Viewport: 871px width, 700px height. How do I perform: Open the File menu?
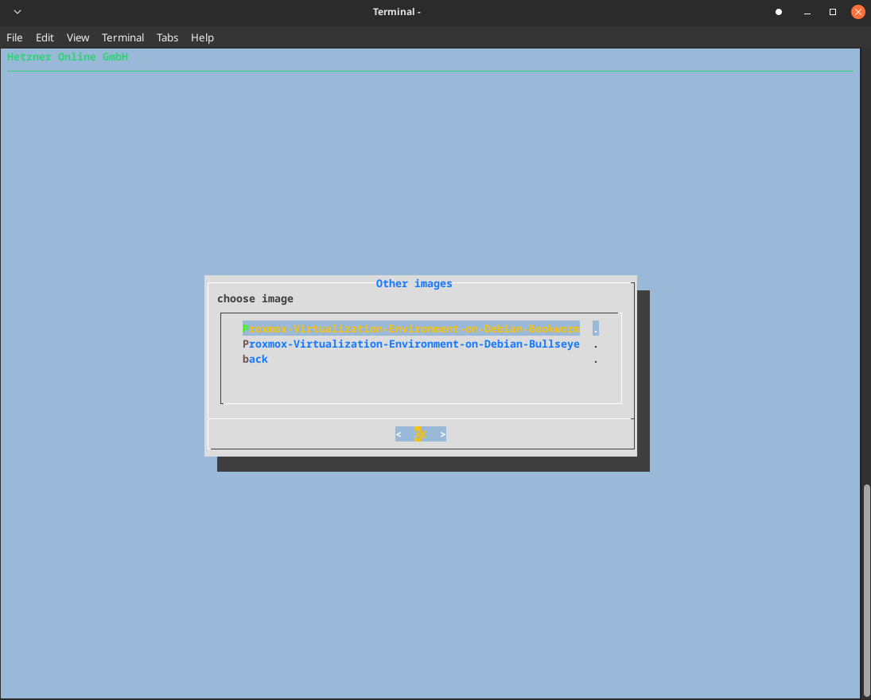click(14, 37)
